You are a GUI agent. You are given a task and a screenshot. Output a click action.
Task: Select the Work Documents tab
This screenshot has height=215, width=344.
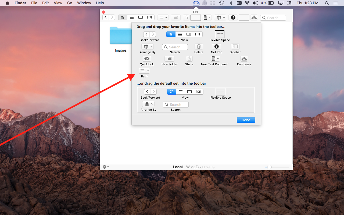[x=200, y=167]
